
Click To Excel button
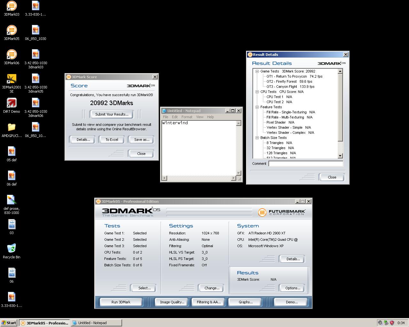click(112, 140)
